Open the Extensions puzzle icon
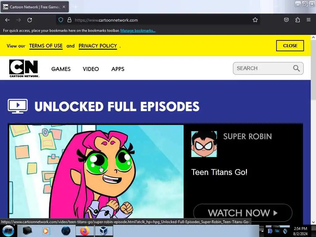 tap(297, 20)
